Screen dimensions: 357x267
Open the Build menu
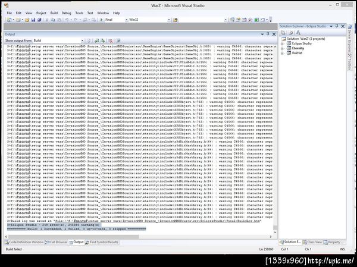(54, 13)
